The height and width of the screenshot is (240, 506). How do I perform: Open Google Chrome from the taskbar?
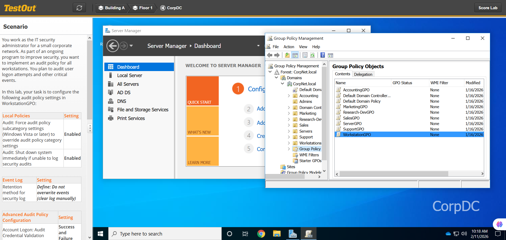[x=261, y=234]
